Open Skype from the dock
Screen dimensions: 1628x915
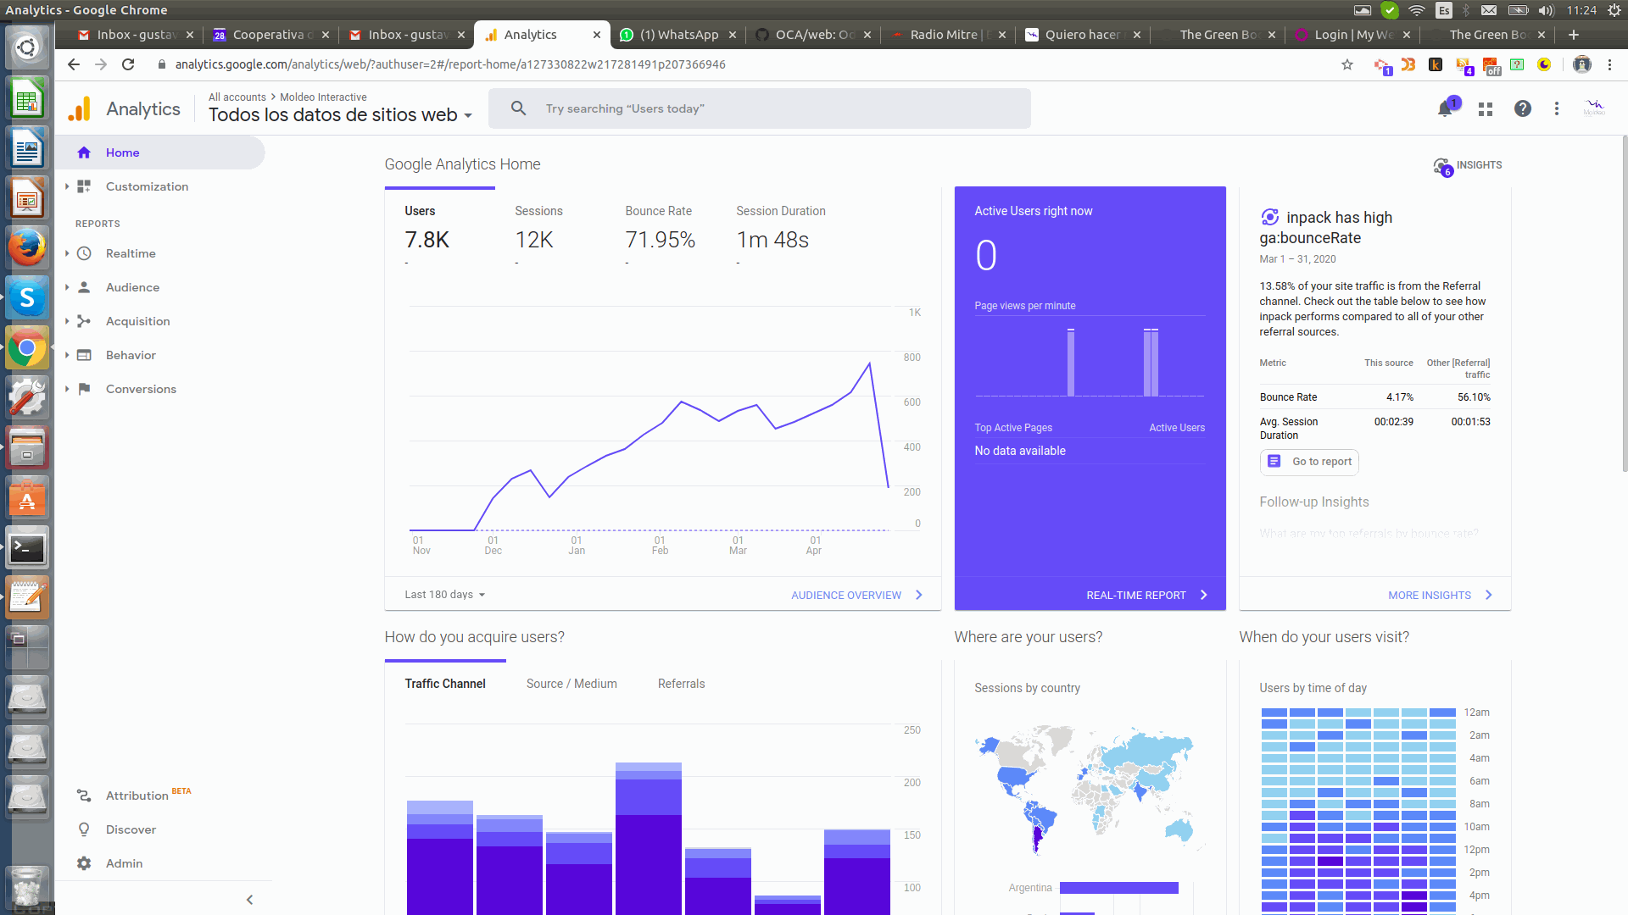tap(27, 297)
